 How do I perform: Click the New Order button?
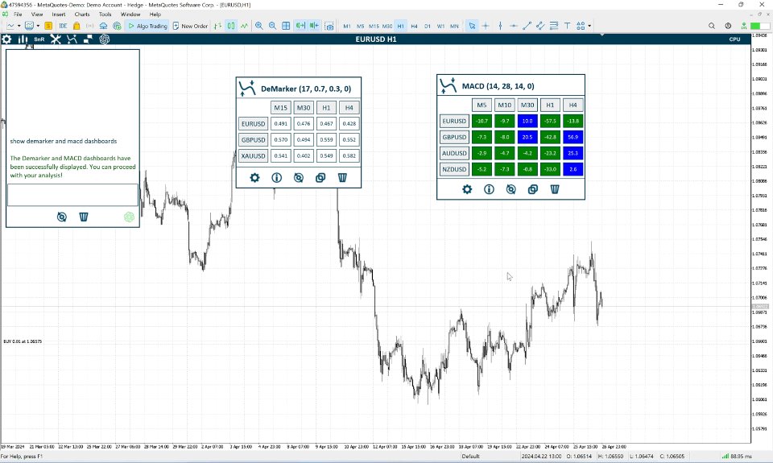point(190,26)
